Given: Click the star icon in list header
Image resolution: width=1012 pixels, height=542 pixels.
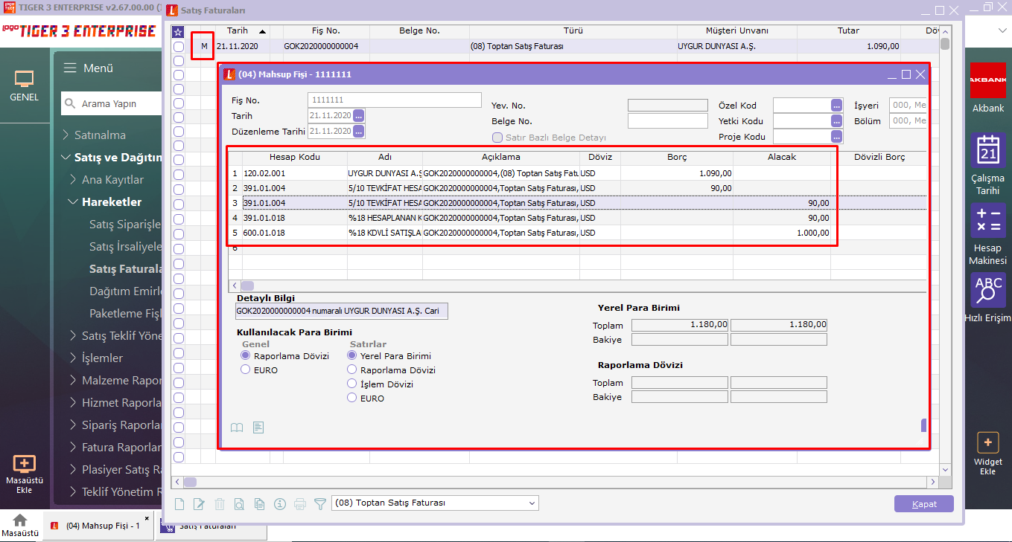Looking at the screenshot, I should [x=178, y=31].
